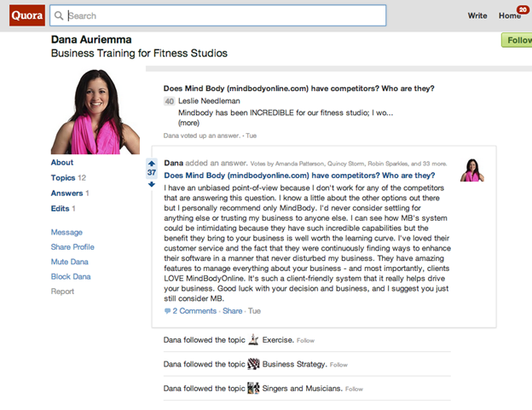This screenshot has width=532, height=410.
Task: Click the Quora logo
Action: (26, 15)
